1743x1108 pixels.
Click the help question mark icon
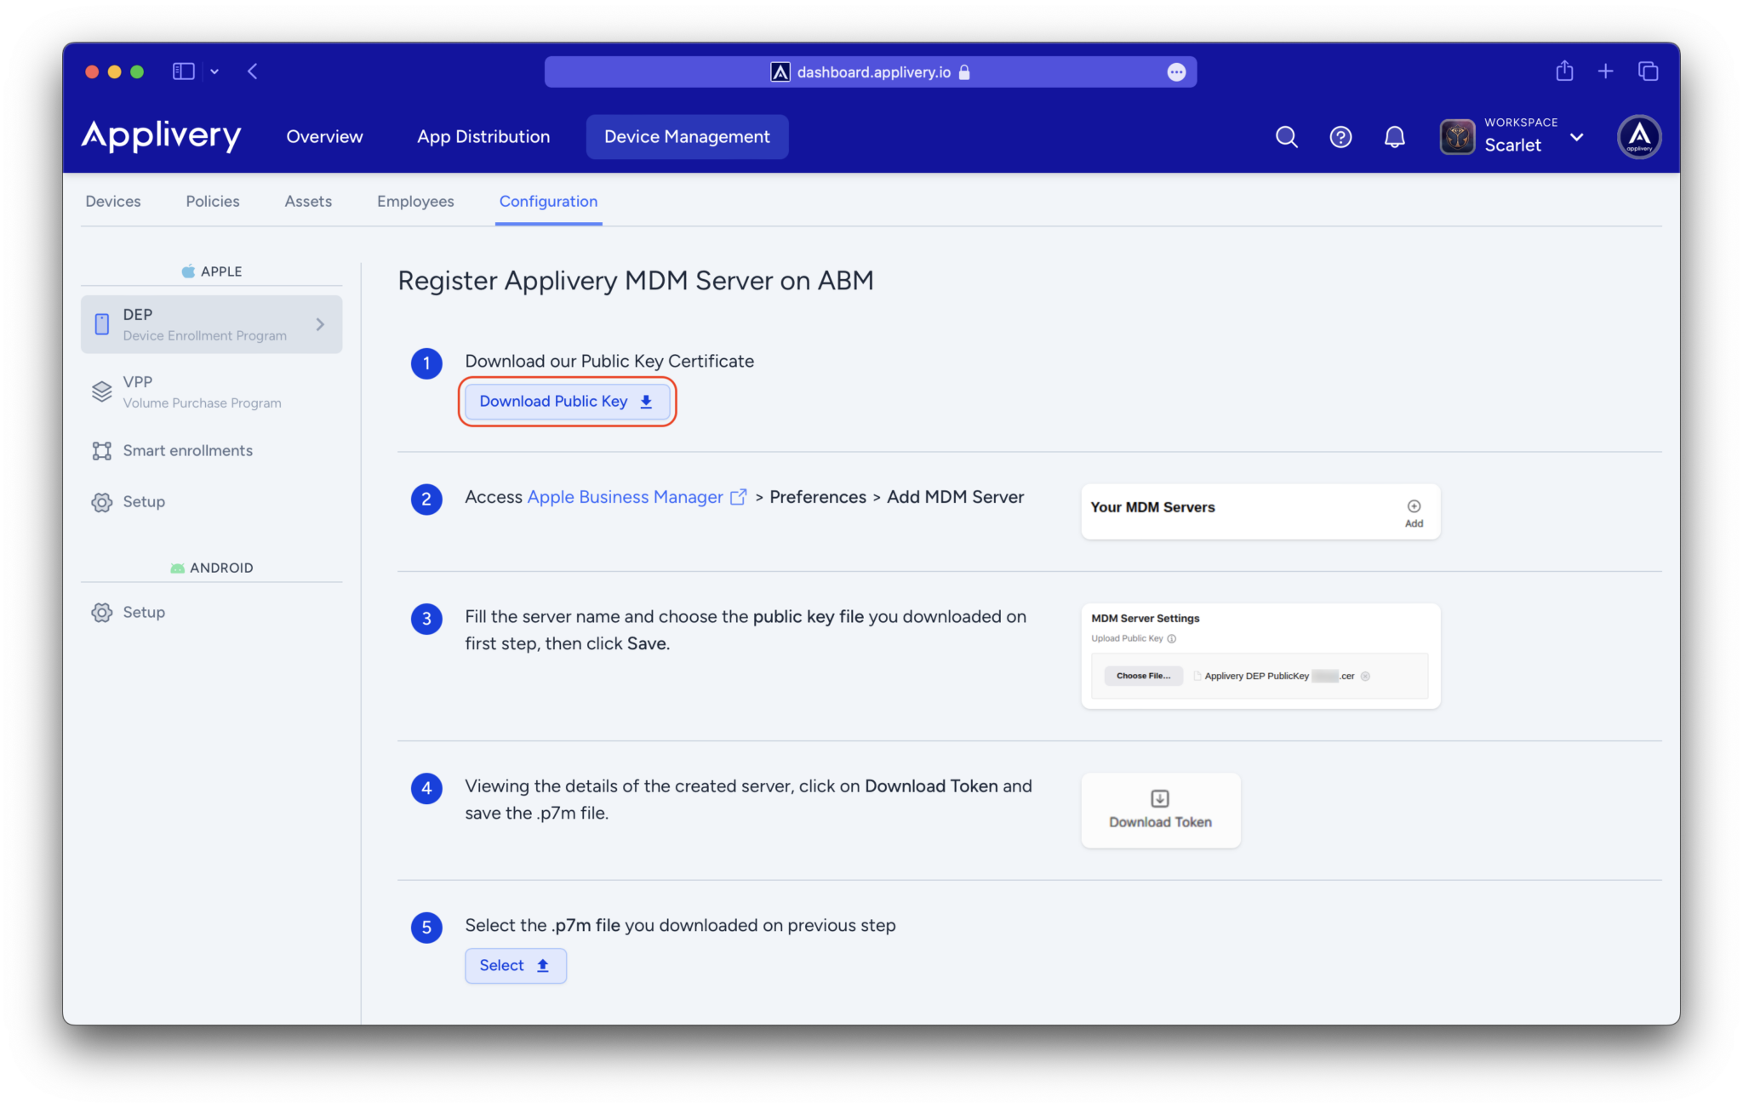(x=1340, y=137)
